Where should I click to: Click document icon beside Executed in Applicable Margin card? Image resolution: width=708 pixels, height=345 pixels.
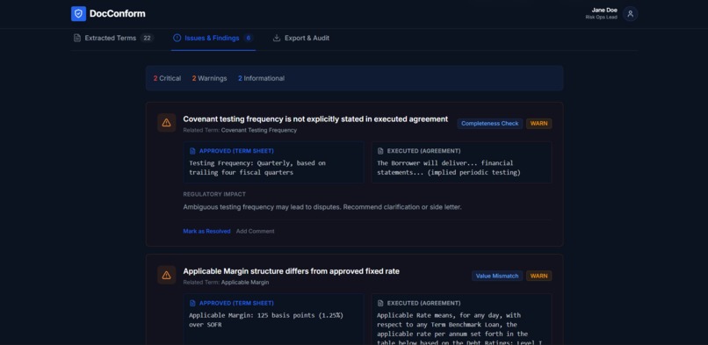380,303
